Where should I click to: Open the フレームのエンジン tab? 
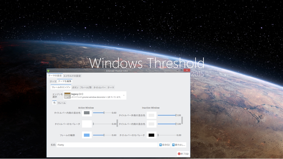(x=61, y=87)
